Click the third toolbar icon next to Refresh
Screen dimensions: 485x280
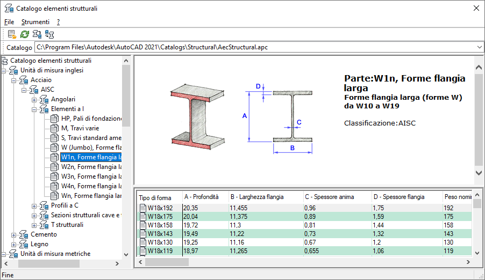tap(37, 34)
